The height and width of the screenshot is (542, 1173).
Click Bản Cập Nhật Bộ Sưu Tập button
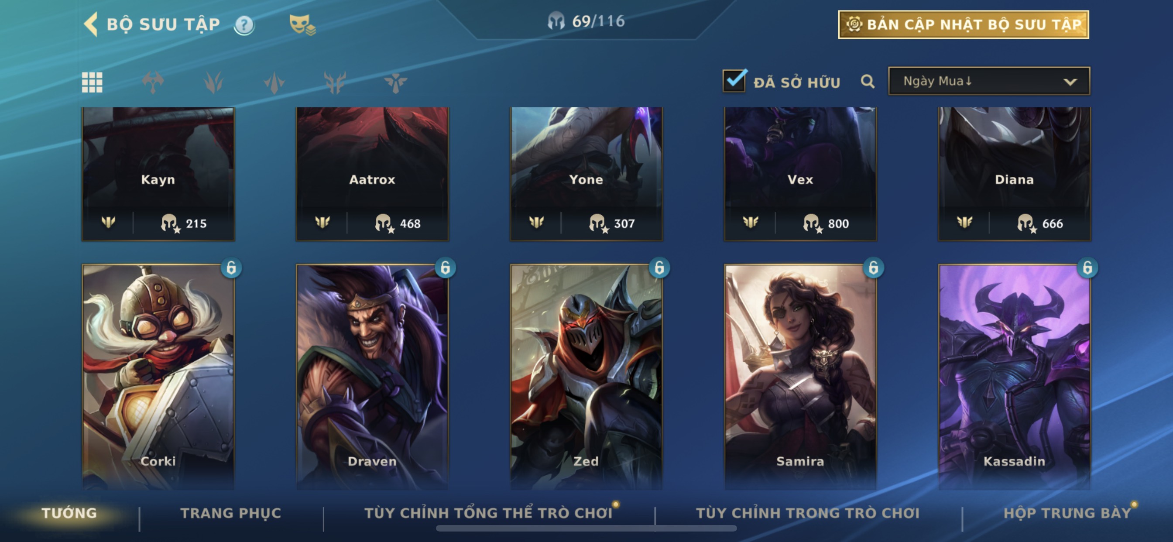(964, 24)
